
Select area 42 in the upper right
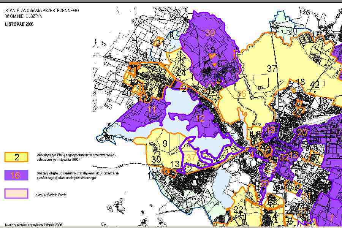314,85
